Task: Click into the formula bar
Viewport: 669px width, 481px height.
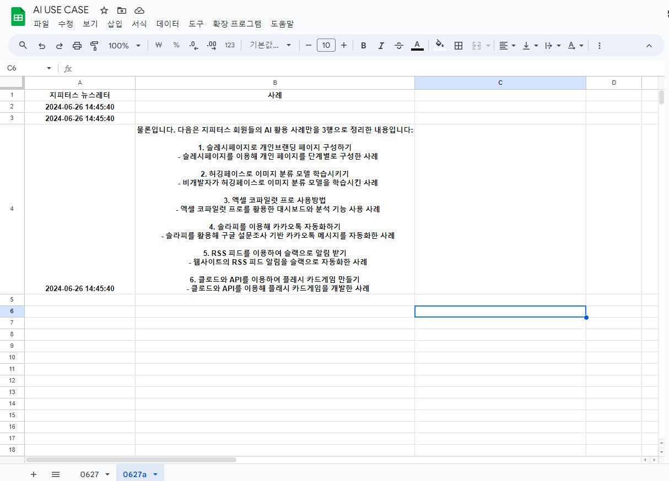Action: pos(369,68)
